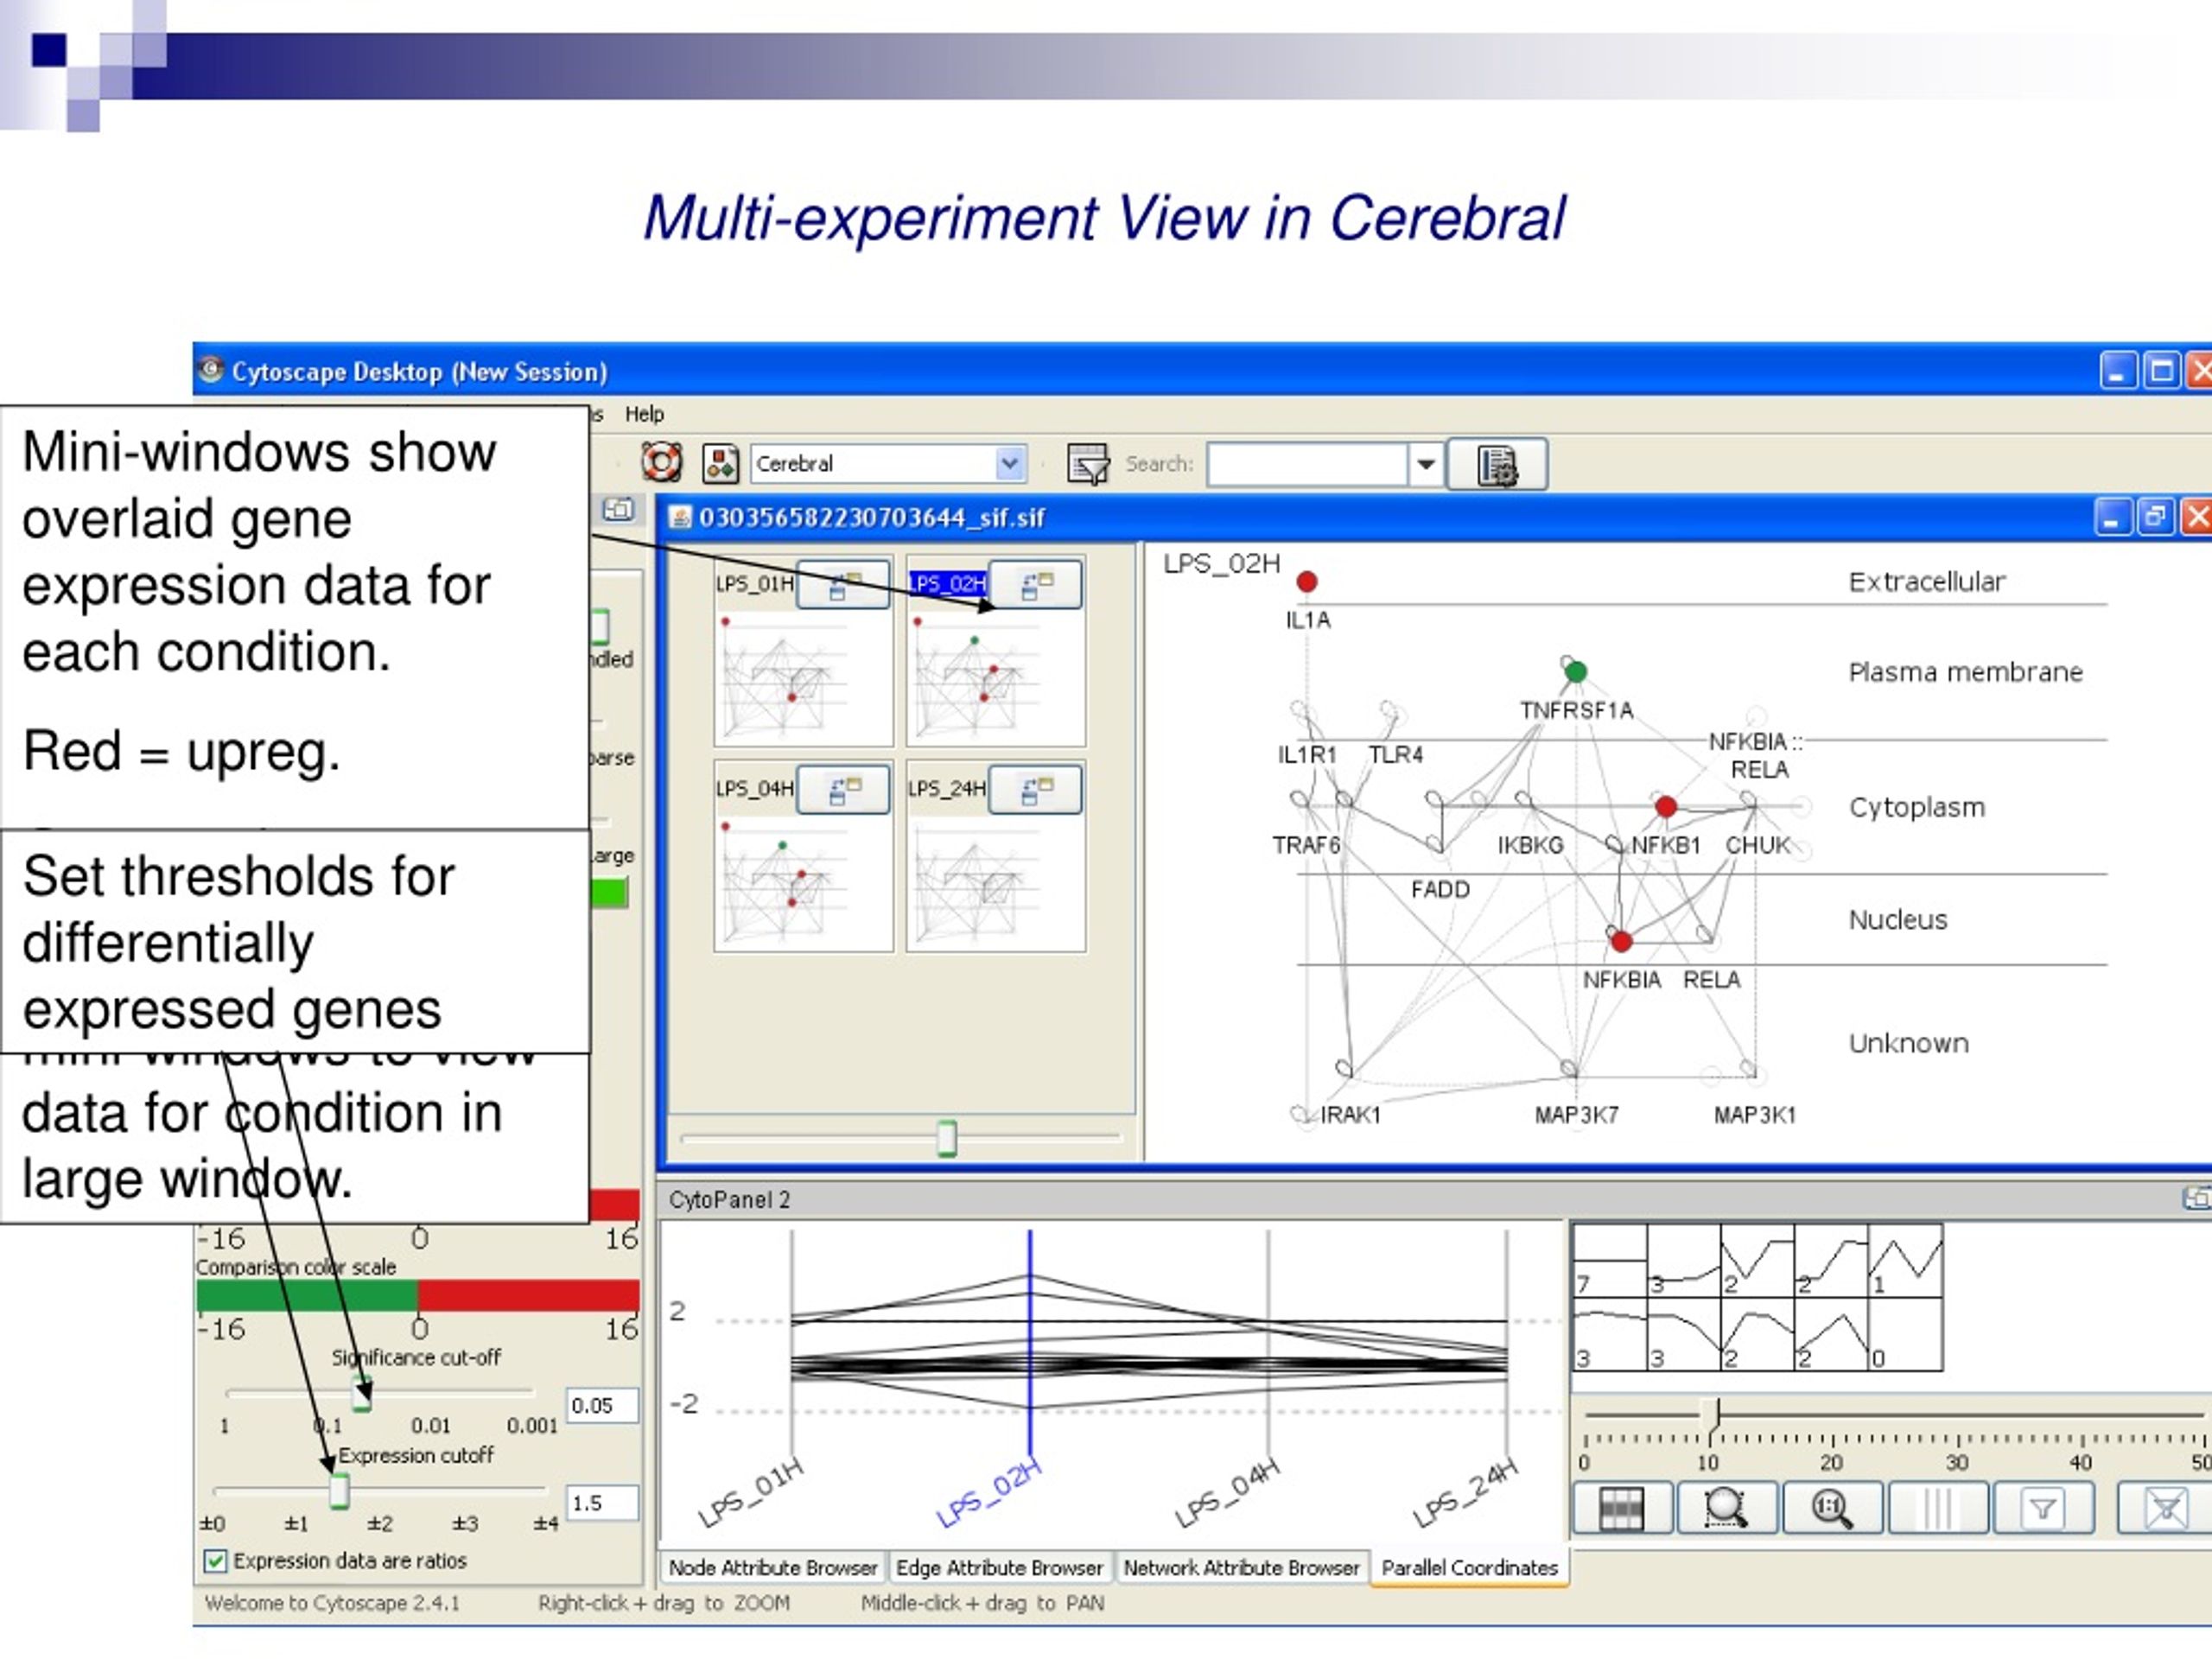Click the highlighted LPS_02H label

click(947, 583)
